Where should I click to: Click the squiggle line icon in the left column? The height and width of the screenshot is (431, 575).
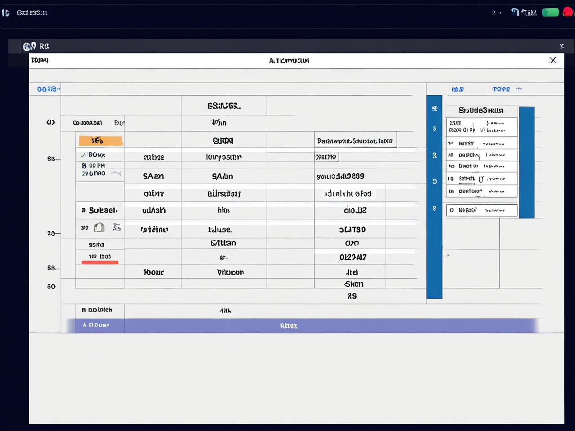[x=116, y=173]
